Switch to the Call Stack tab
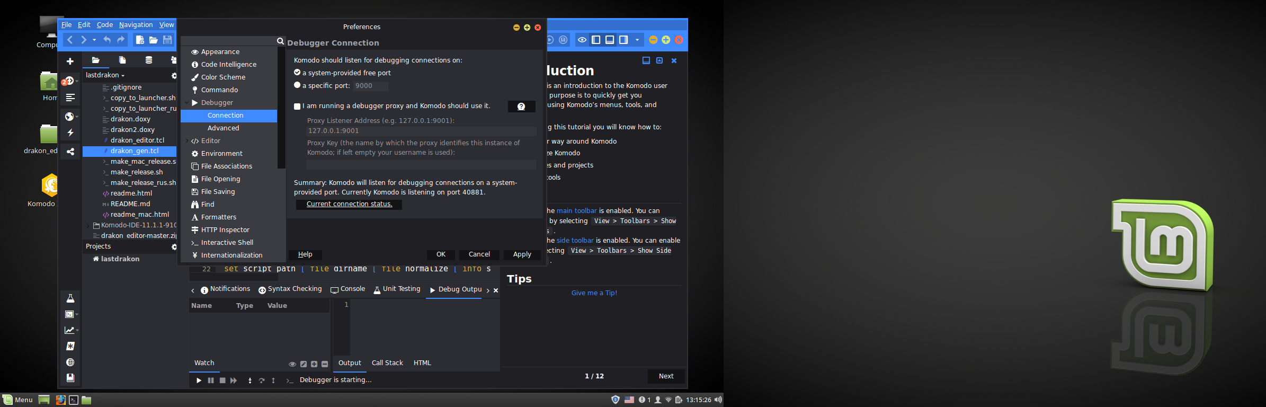 click(x=387, y=363)
